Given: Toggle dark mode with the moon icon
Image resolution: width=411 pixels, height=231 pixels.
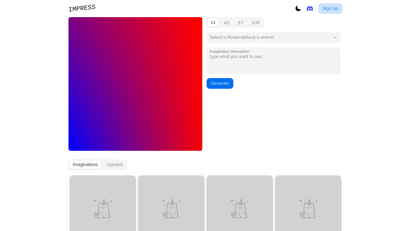Looking at the screenshot, I should pyautogui.click(x=298, y=9).
